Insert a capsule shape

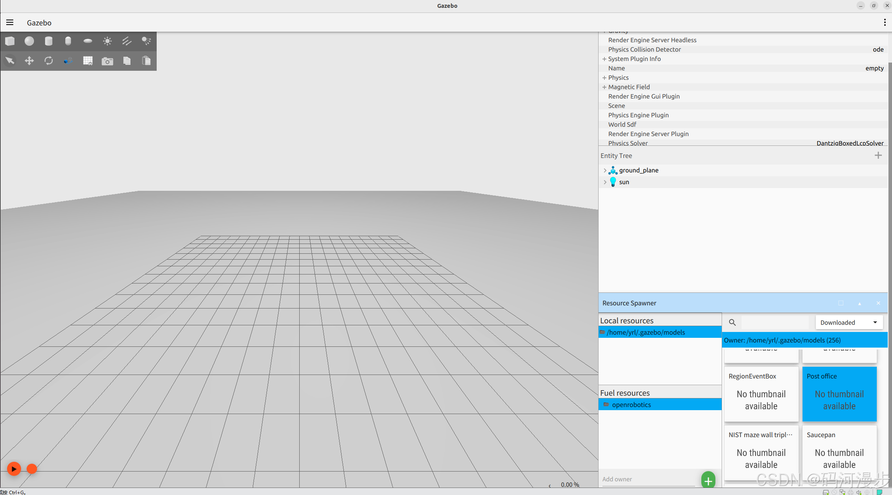(68, 41)
